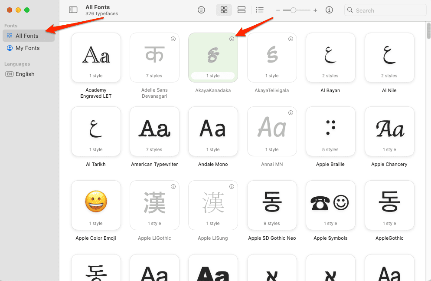The height and width of the screenshot is (281, 431).
Task: Adjust the preview size slider
Action: 293,10
